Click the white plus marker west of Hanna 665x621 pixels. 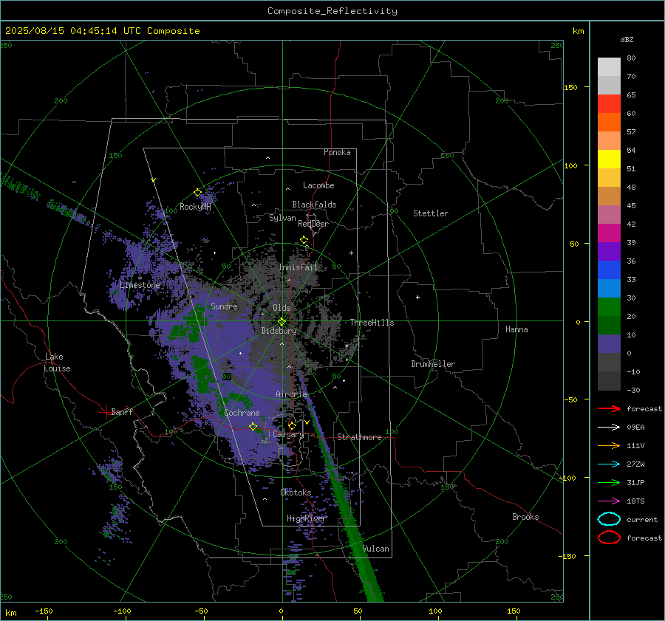click(417, 297)
